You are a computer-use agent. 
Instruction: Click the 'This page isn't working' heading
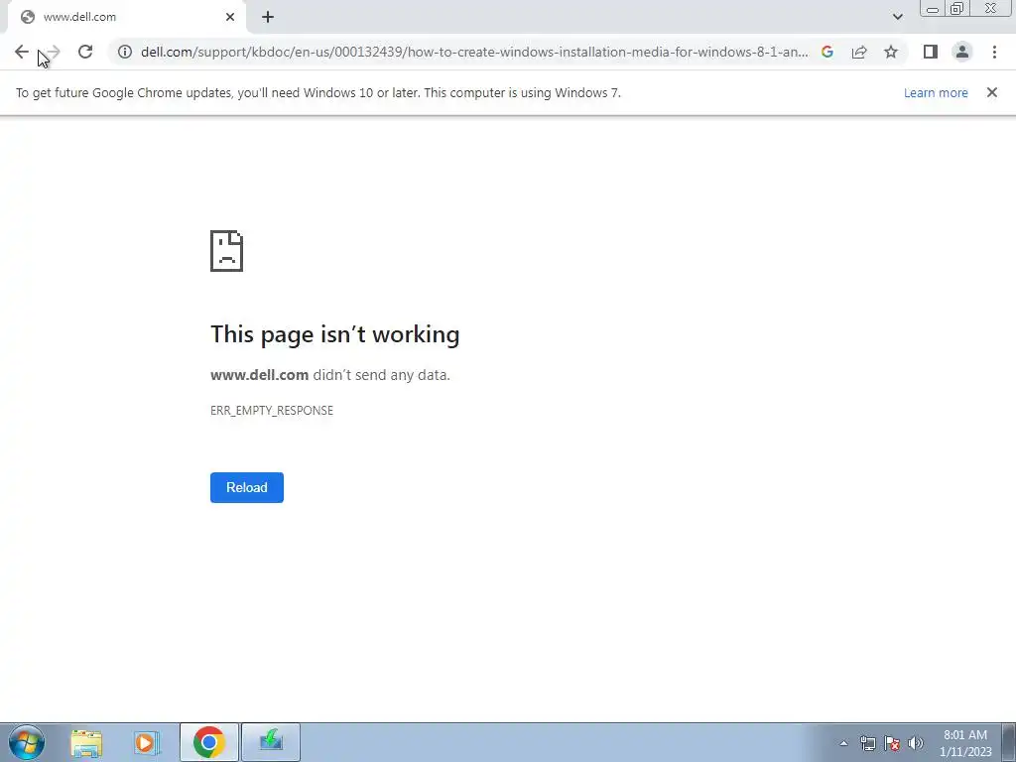pyautogui.click(x=335, y=334)
